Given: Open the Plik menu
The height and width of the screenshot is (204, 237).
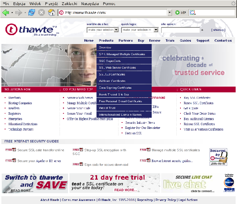Looking at the screenshot, I should 6,3.
